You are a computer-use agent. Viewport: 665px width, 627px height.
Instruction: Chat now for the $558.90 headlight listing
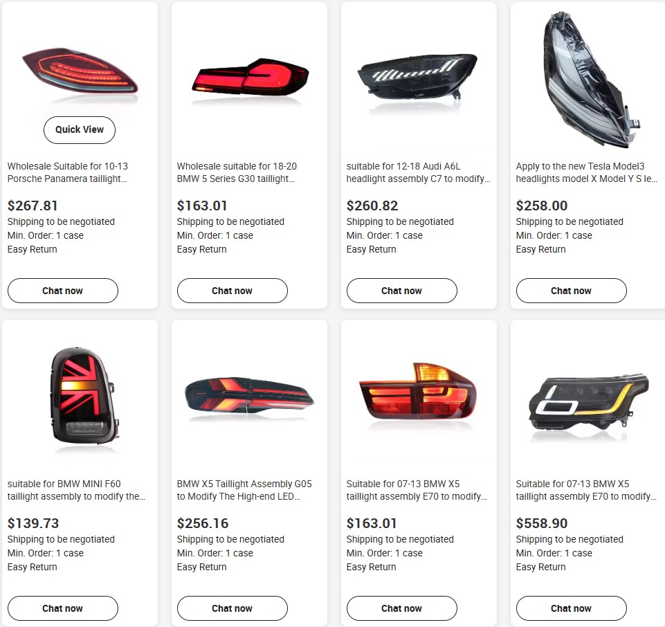coord(572,608)
